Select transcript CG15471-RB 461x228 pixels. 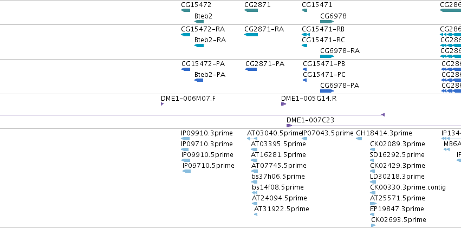[x=306, y=35]
